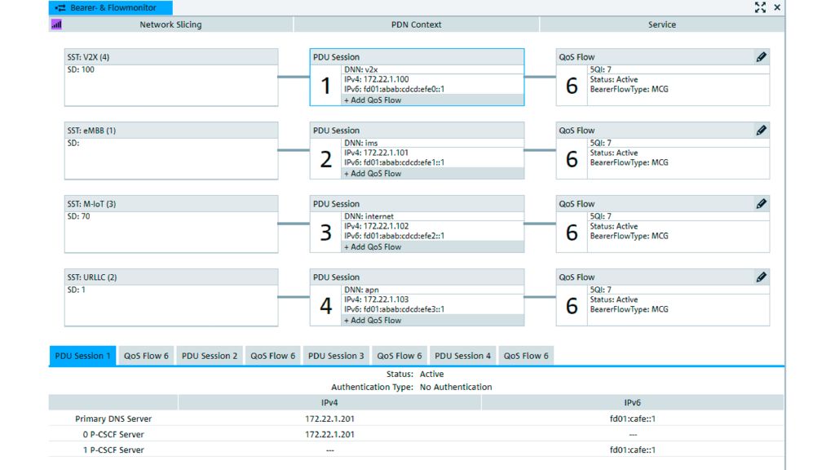Select the SST: M-IoT (3) slice box
Viewport: 835px width, 470px height.
point(171,224)
